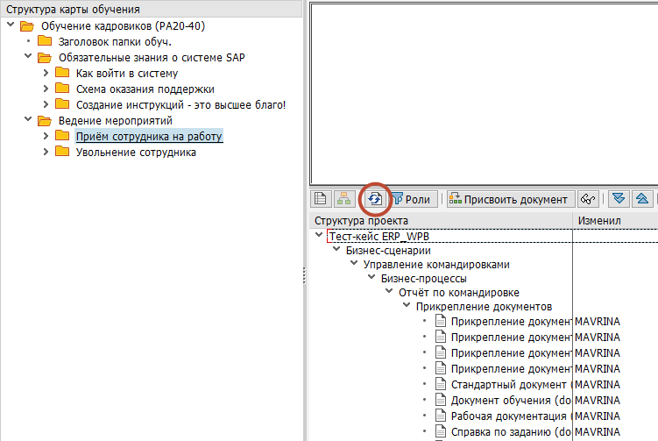The image size is (658, 441).
Task: Click the expand all subtree icon
Action: (x=619, y=199)
